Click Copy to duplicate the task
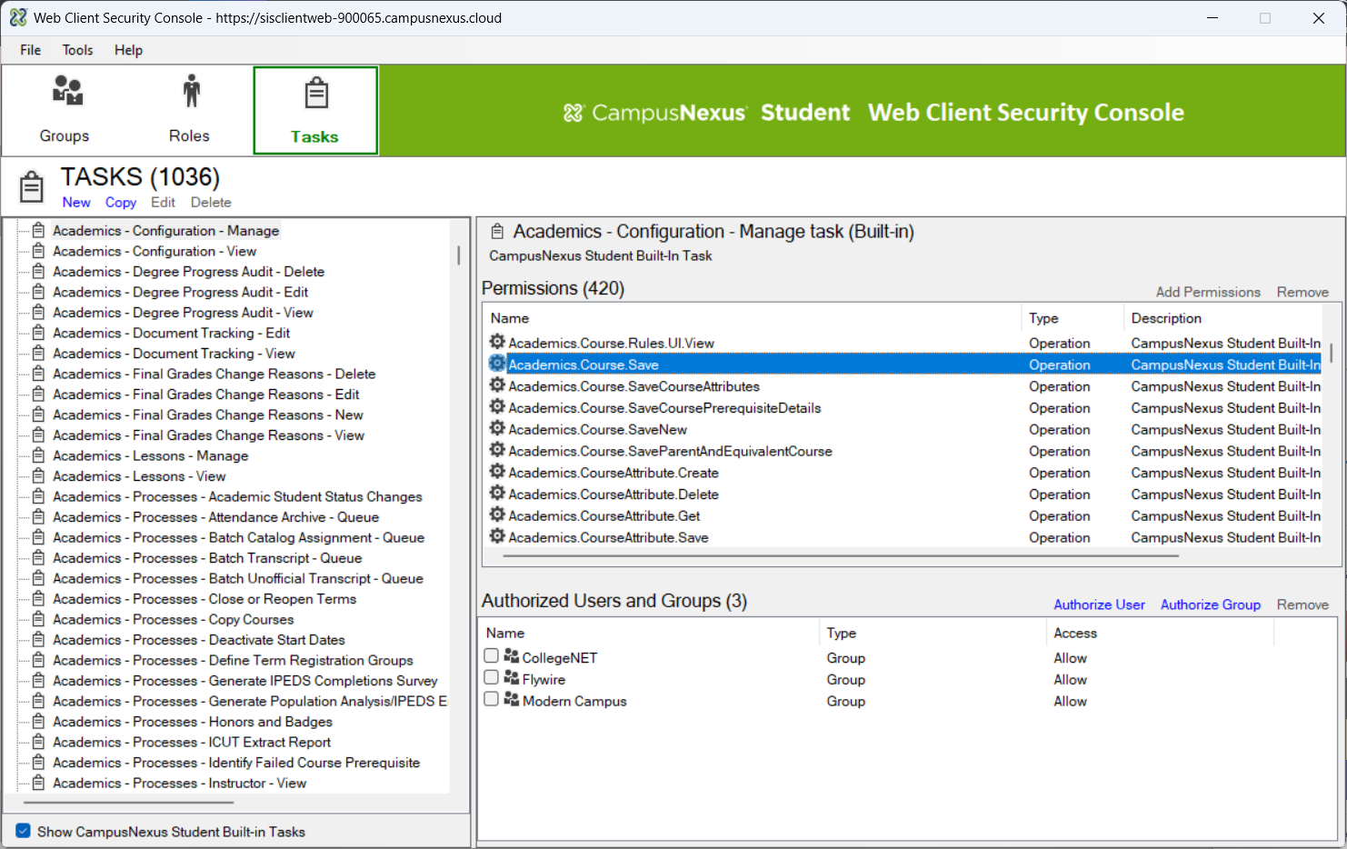 click(121, 202)
